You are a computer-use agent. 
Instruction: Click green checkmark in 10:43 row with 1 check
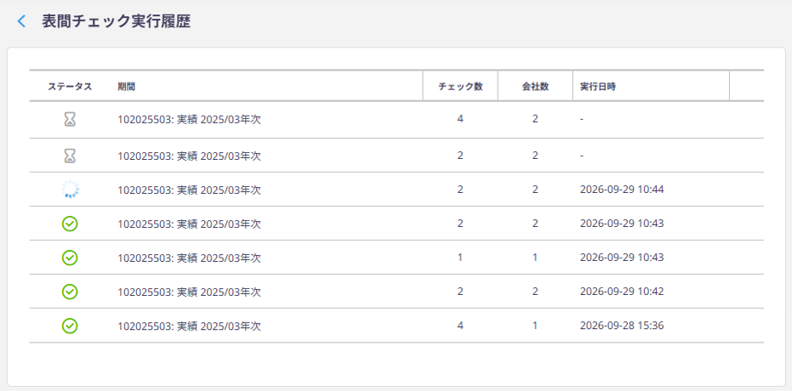point(70,258)
